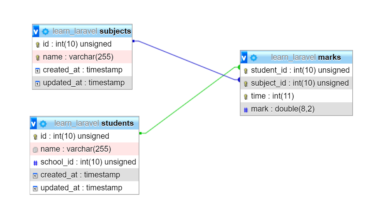Select subjects row created_at : timestamp
The height and width of the screenshot is (206, 385).
tap(82, 70)
